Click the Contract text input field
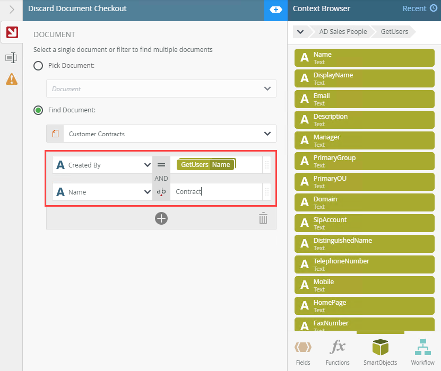This screenshot has height=371, width=441. pyautogui.click(x=216, y=192)
